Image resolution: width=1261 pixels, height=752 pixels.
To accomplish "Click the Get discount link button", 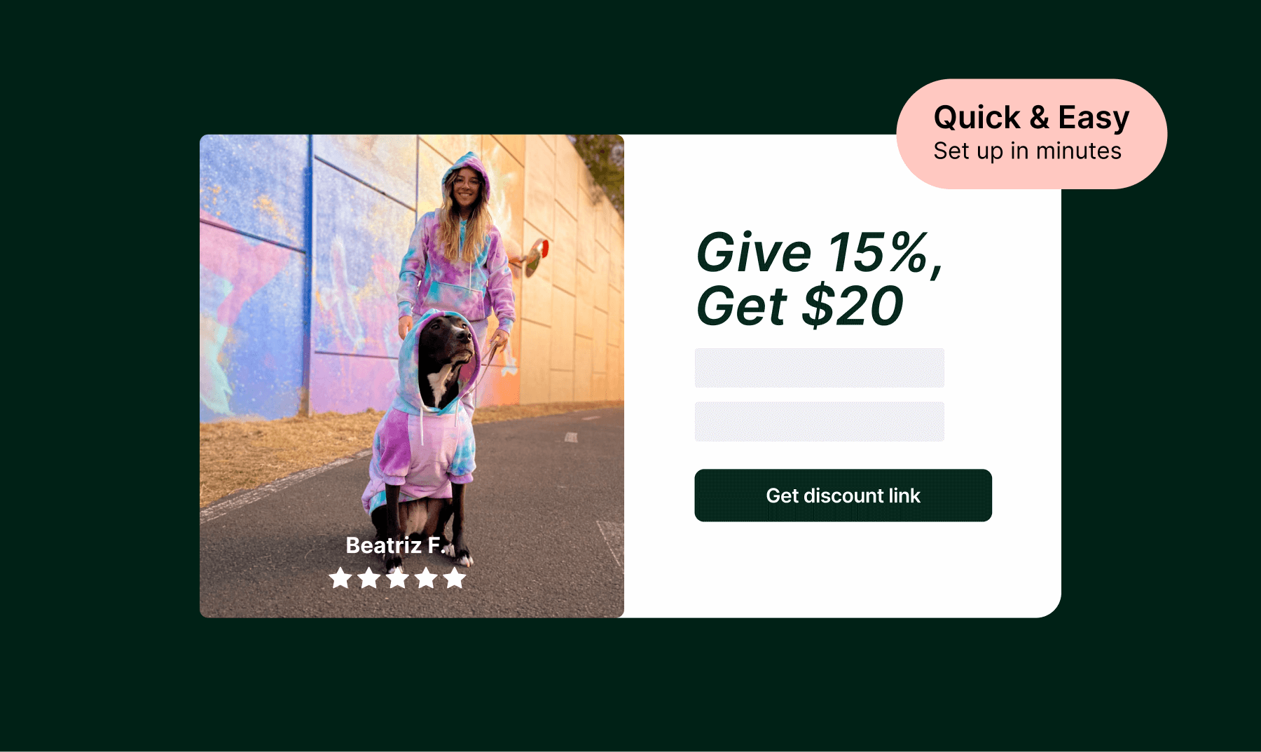I will click(843, 495).
